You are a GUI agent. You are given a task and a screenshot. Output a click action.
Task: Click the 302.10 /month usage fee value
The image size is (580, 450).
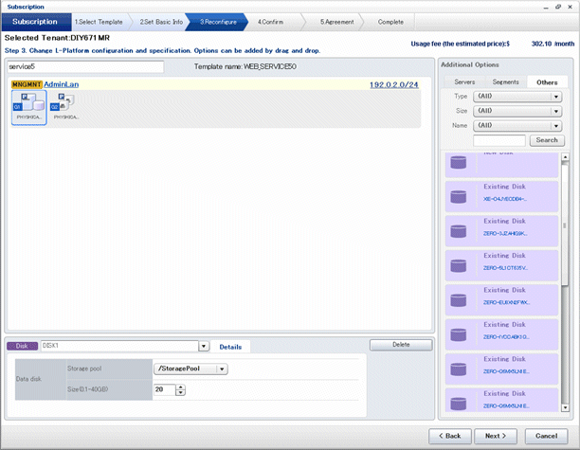click(x=553, y=44)
